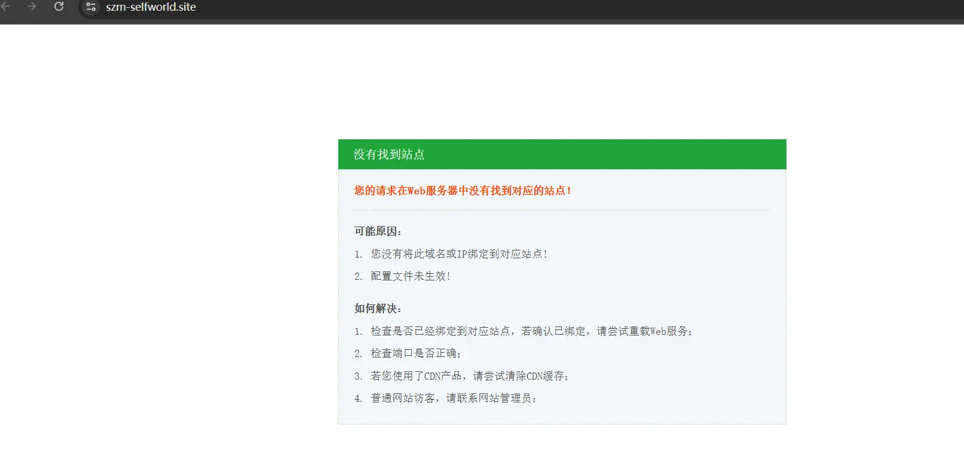Click the number 2 beside 配置文件未生效

pyautogui.click(x=358, y=277)
